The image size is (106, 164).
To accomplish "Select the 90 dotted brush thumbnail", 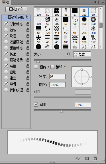I will [x=75, y=21].
